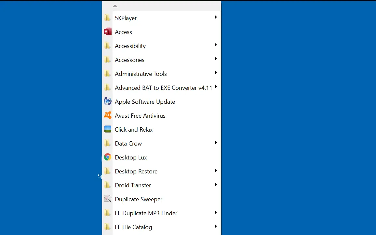Open the Accessibility menu entry
The width and height of the screenshot is (376, 235).
coord(161,46)
